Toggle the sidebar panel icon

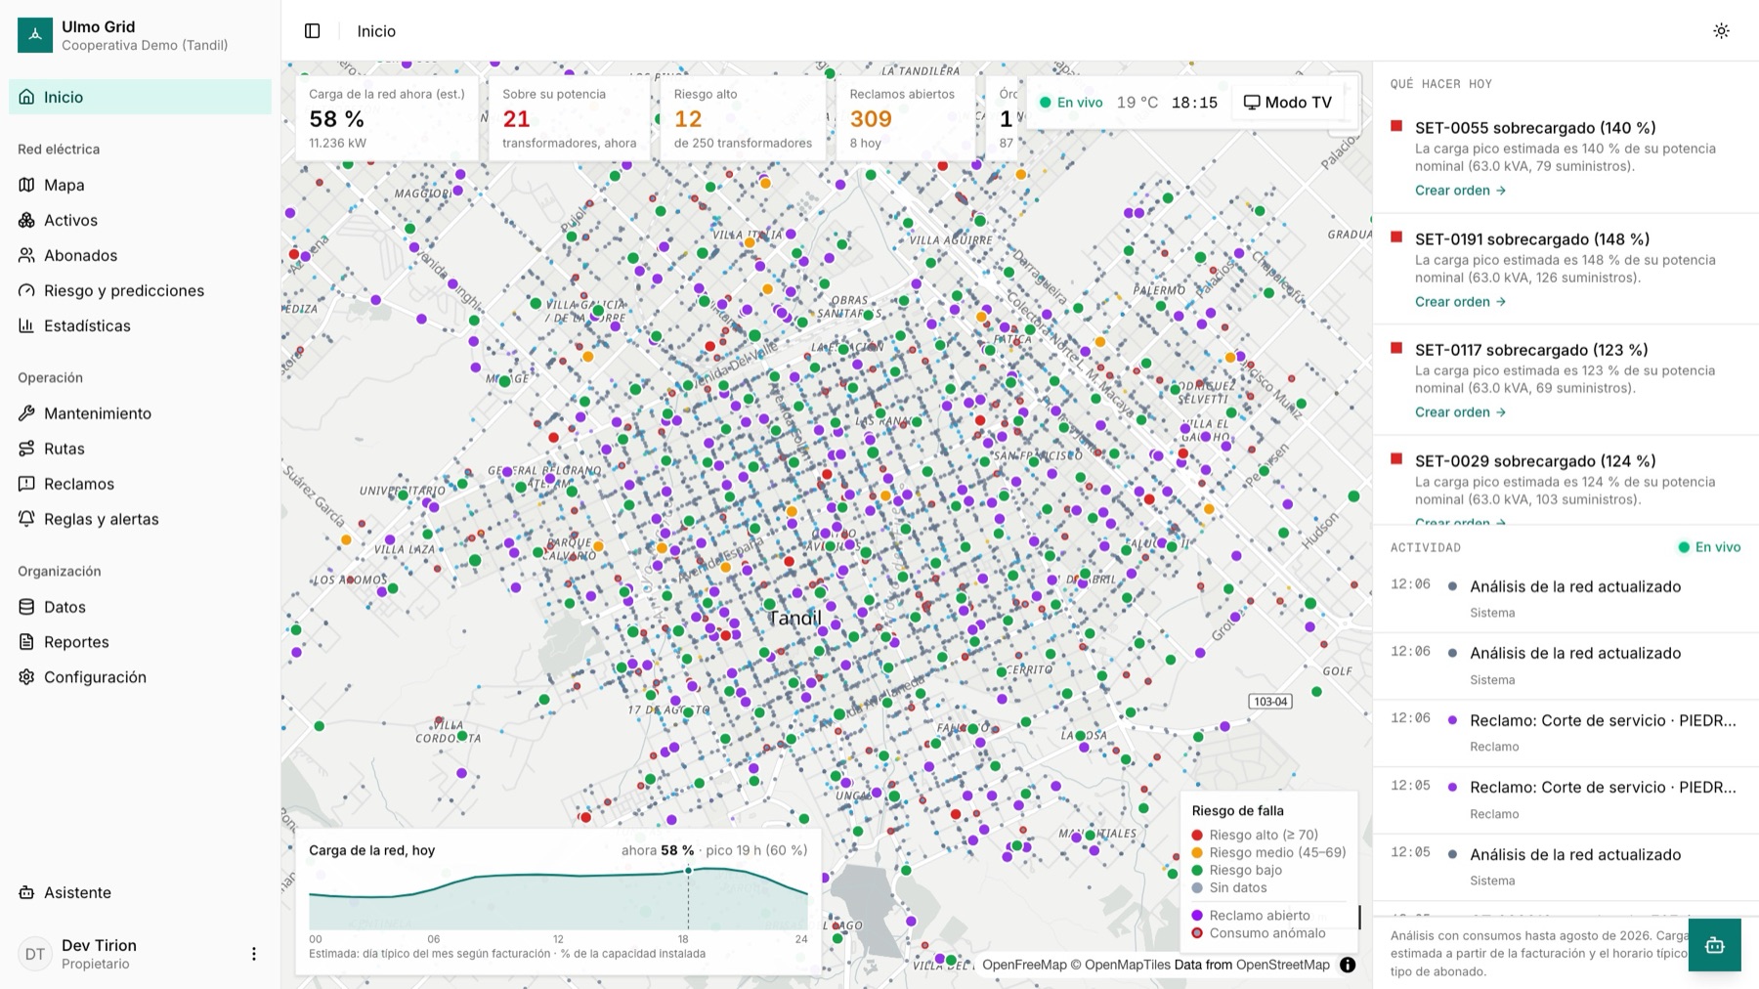click(x=313, y=31)
